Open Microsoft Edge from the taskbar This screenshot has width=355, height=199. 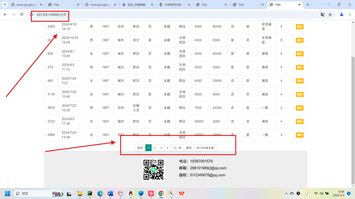click(x=100, y=194)
